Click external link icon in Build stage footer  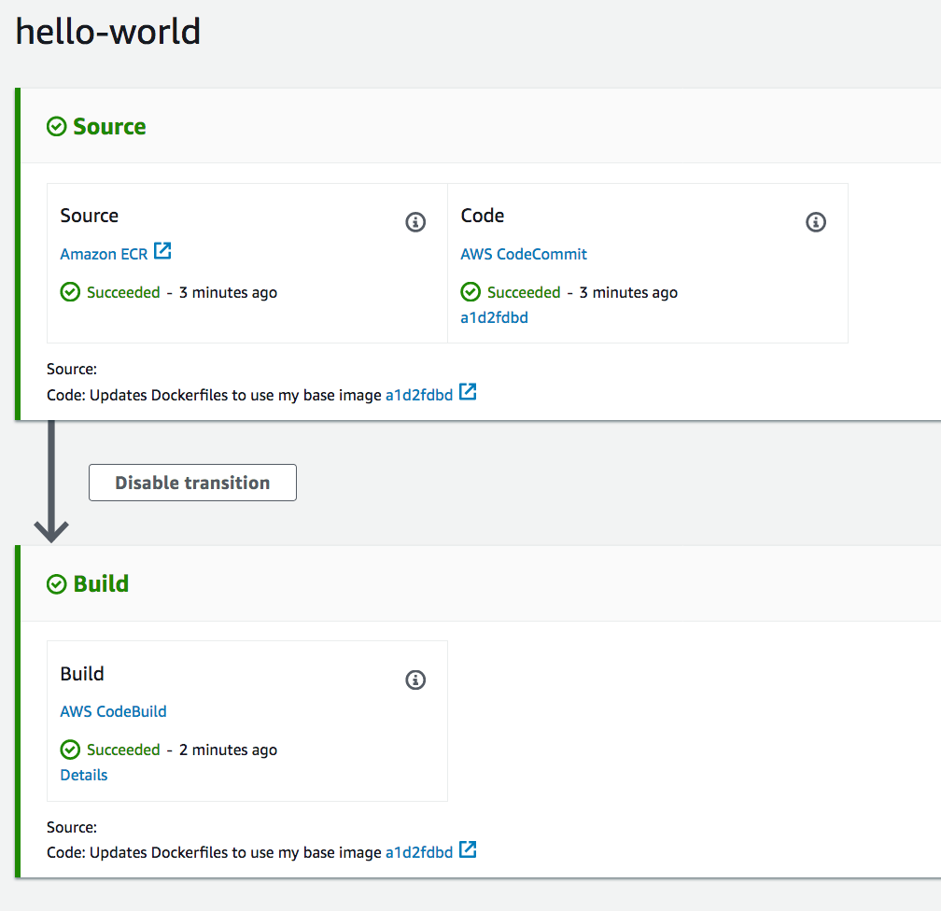point(468,849)
